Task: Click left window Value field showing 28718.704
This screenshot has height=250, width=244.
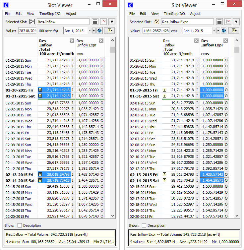Action: 27,31
